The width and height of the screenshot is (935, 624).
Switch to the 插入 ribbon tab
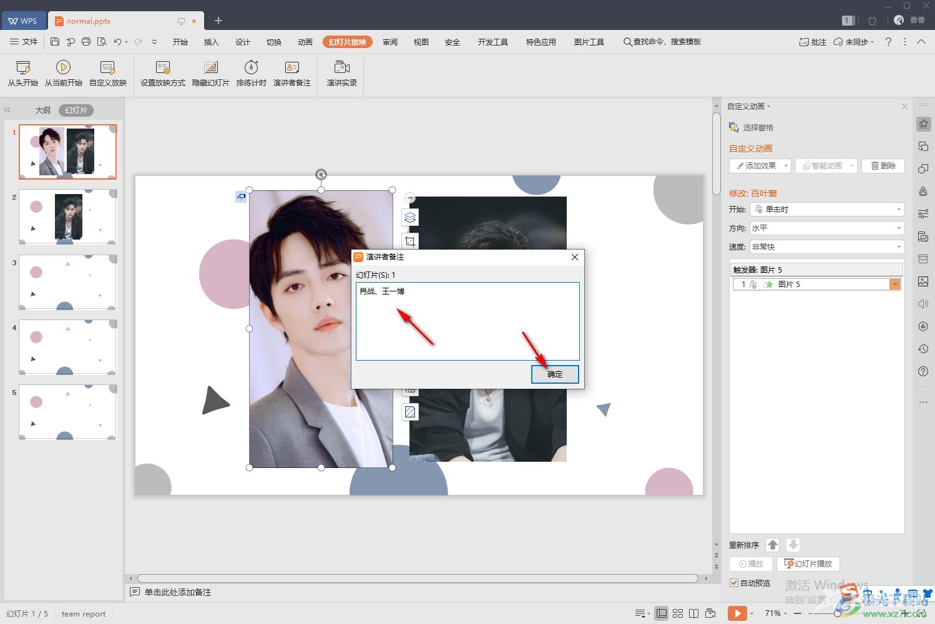click(x=212, y=42)
